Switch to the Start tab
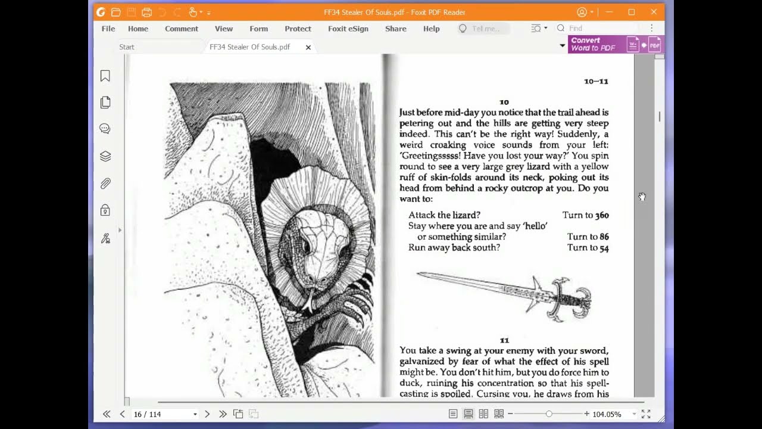Image resolution: width=762 pixels, height=429 pixels. (x=127, y=47)
